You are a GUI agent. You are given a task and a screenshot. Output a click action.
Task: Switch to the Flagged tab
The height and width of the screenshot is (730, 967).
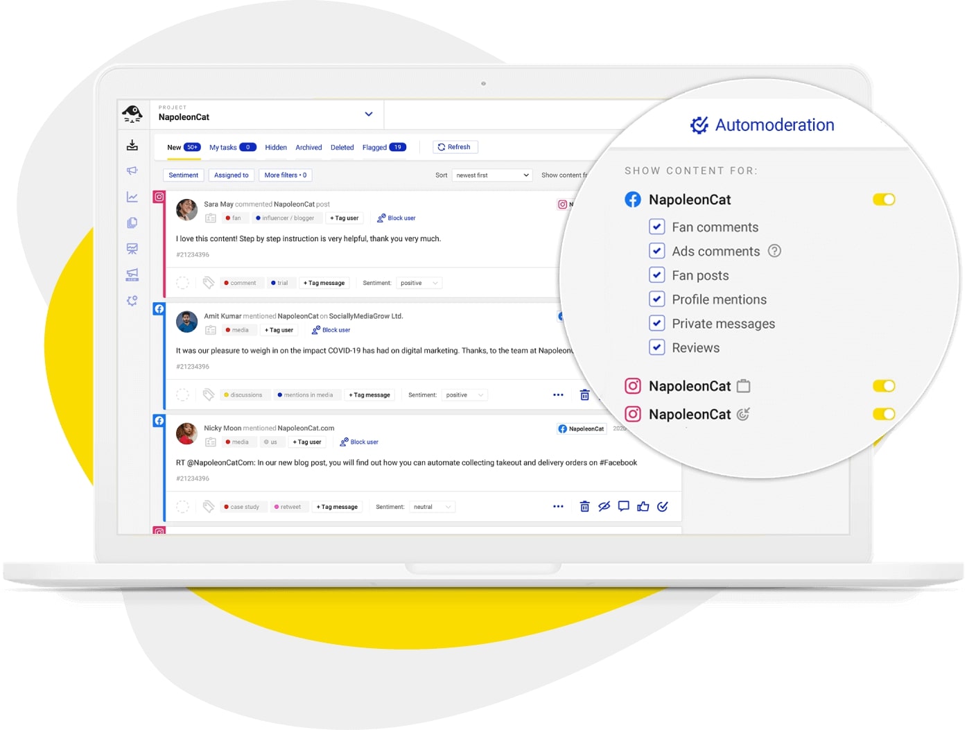pos(384,148)
